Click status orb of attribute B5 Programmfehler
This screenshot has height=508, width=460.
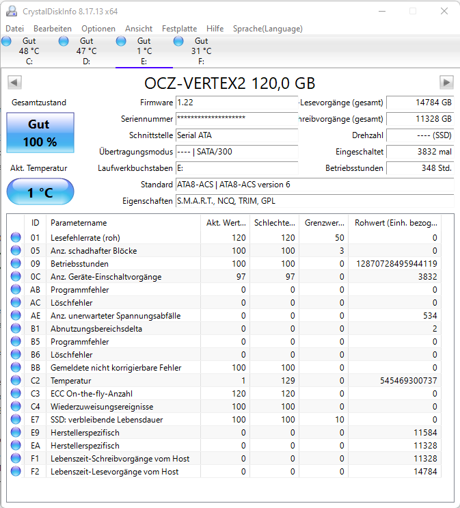click(x=16, y=341)
